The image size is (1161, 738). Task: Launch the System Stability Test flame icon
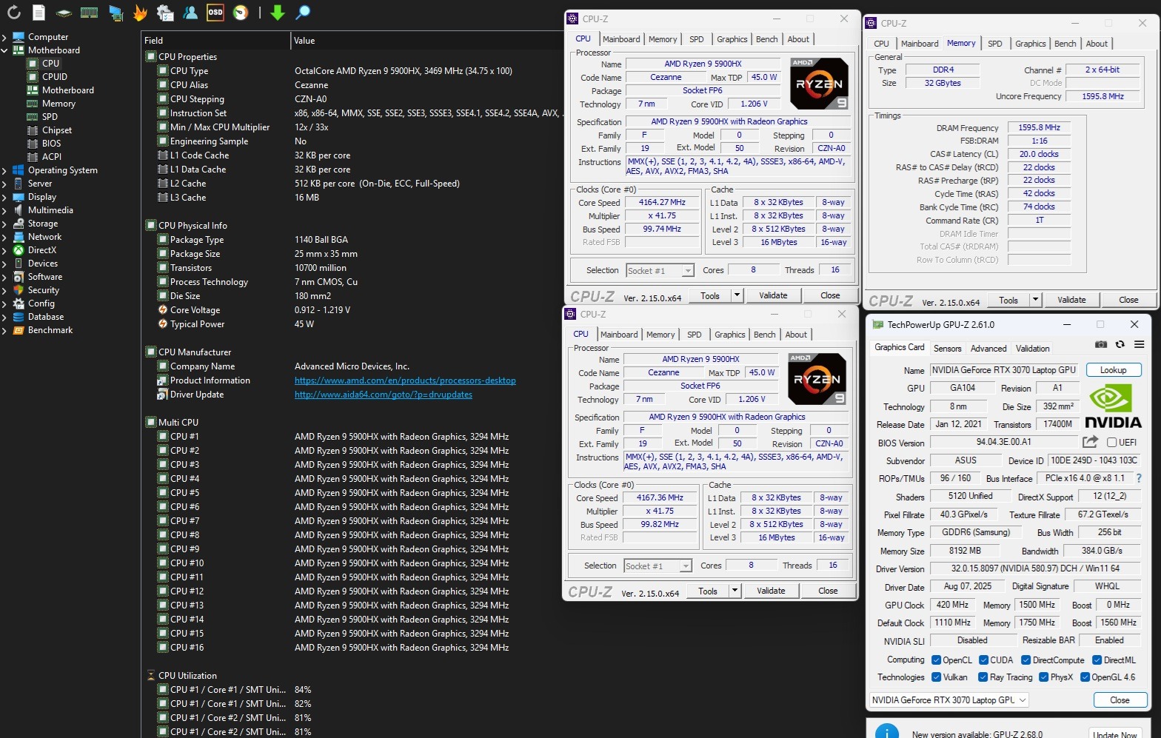coord(141,13)
